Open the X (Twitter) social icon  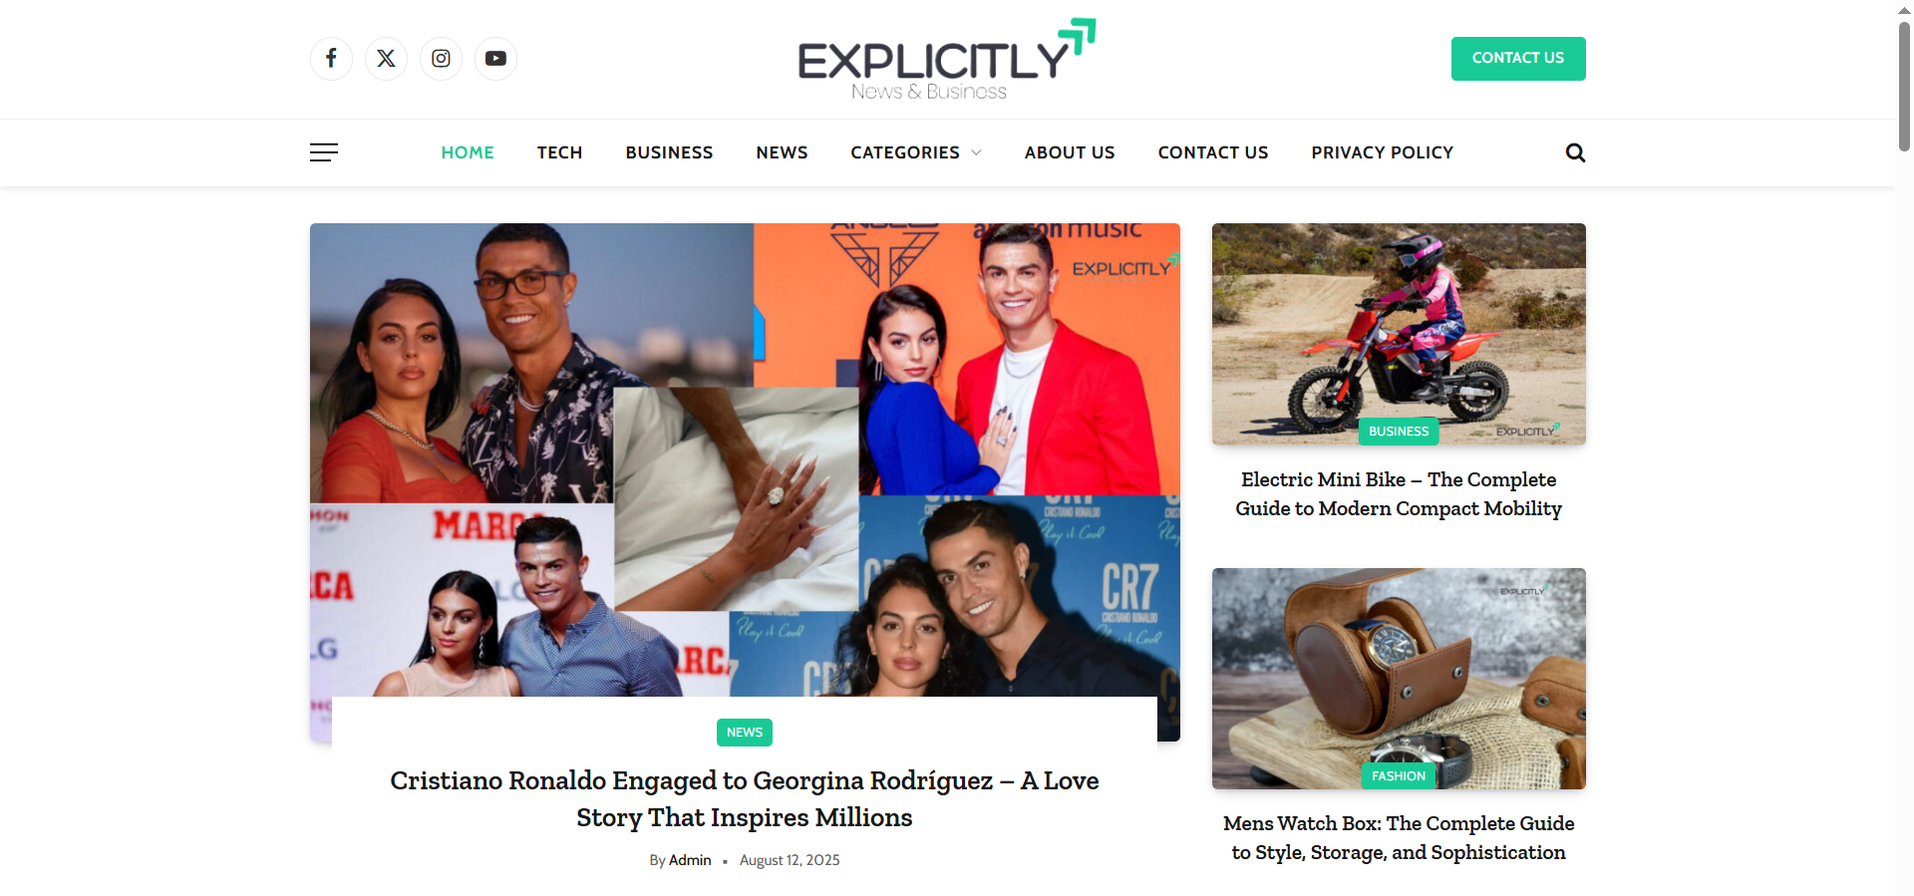[x=386, y=59]
